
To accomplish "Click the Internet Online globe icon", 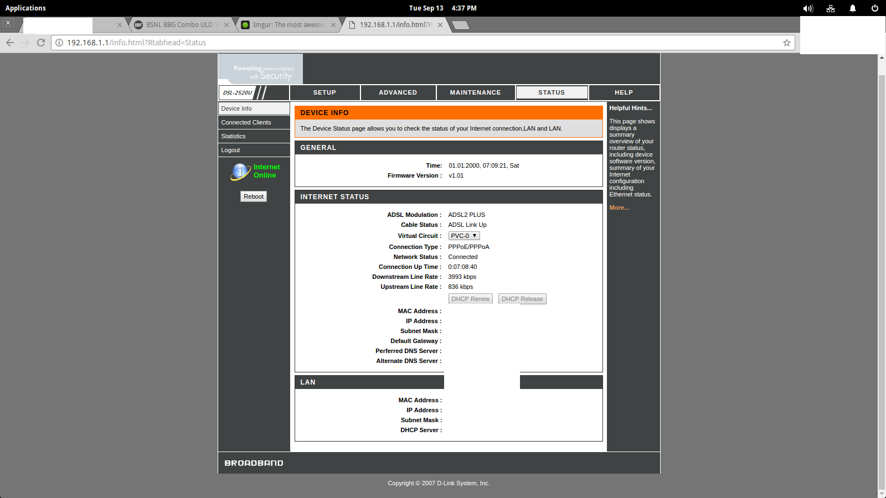I will [x=240, y=172].
